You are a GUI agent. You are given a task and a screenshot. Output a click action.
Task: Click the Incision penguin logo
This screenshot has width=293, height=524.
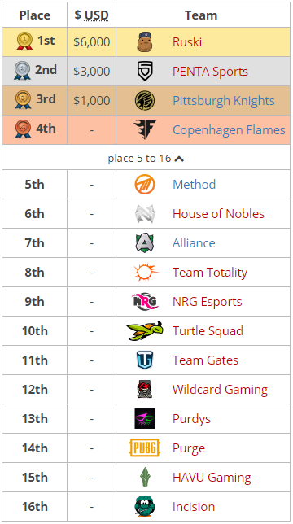[x=145, y=507]
